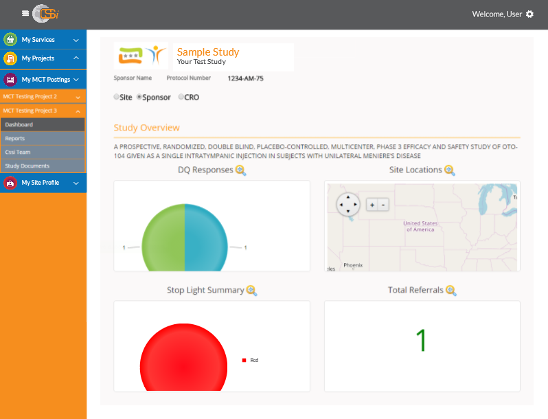This screenshot has height=419, width=548.
Task: Zoom the DQ Responses chart magnifier icon
Action: (241, 170)
